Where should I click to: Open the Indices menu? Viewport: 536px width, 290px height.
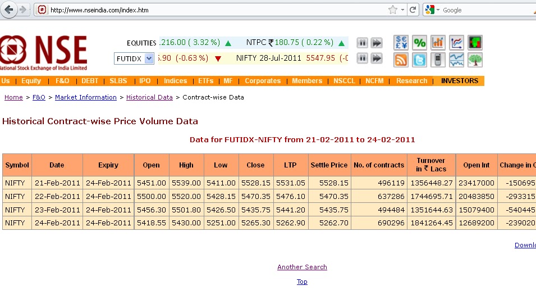coord(175,81)
